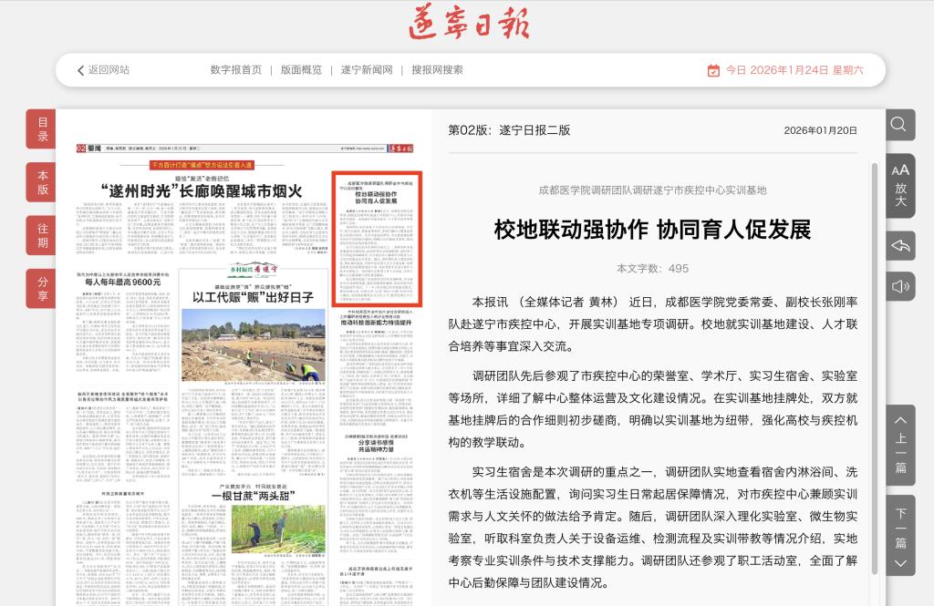Select 版面概览 in the top navigation
This screenshot has height=606, width=934.
point(301,70)
